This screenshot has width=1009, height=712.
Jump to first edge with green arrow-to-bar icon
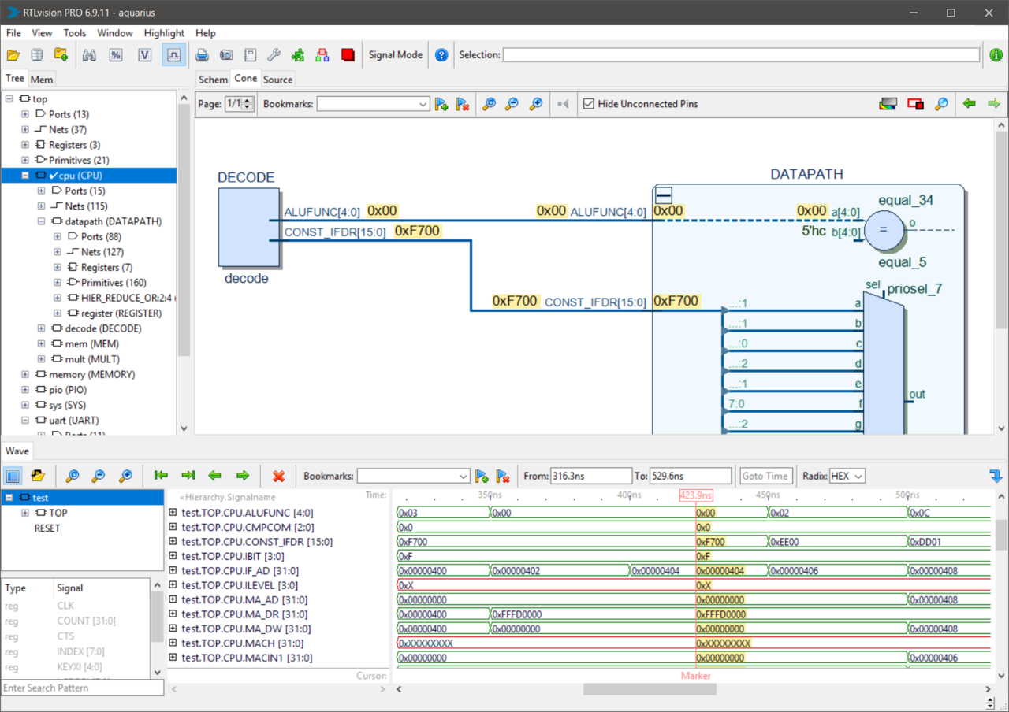161,476
